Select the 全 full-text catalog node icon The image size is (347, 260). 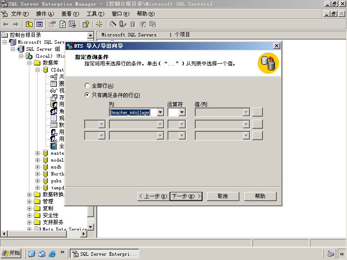point(53,146)
